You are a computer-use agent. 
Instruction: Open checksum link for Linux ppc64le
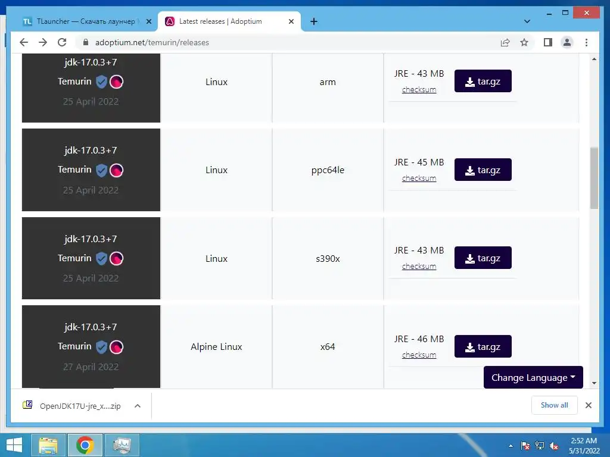coord(419,179)
